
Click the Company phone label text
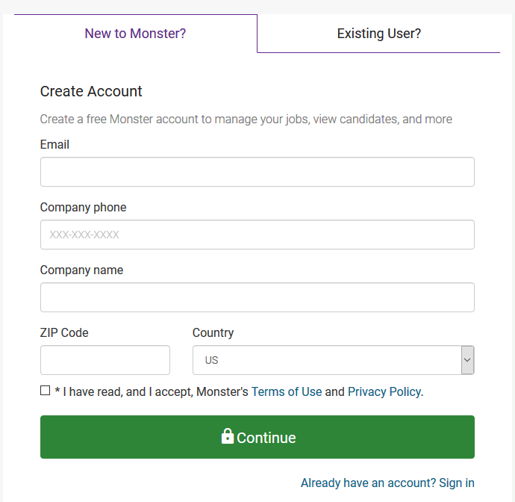[83, 208]
